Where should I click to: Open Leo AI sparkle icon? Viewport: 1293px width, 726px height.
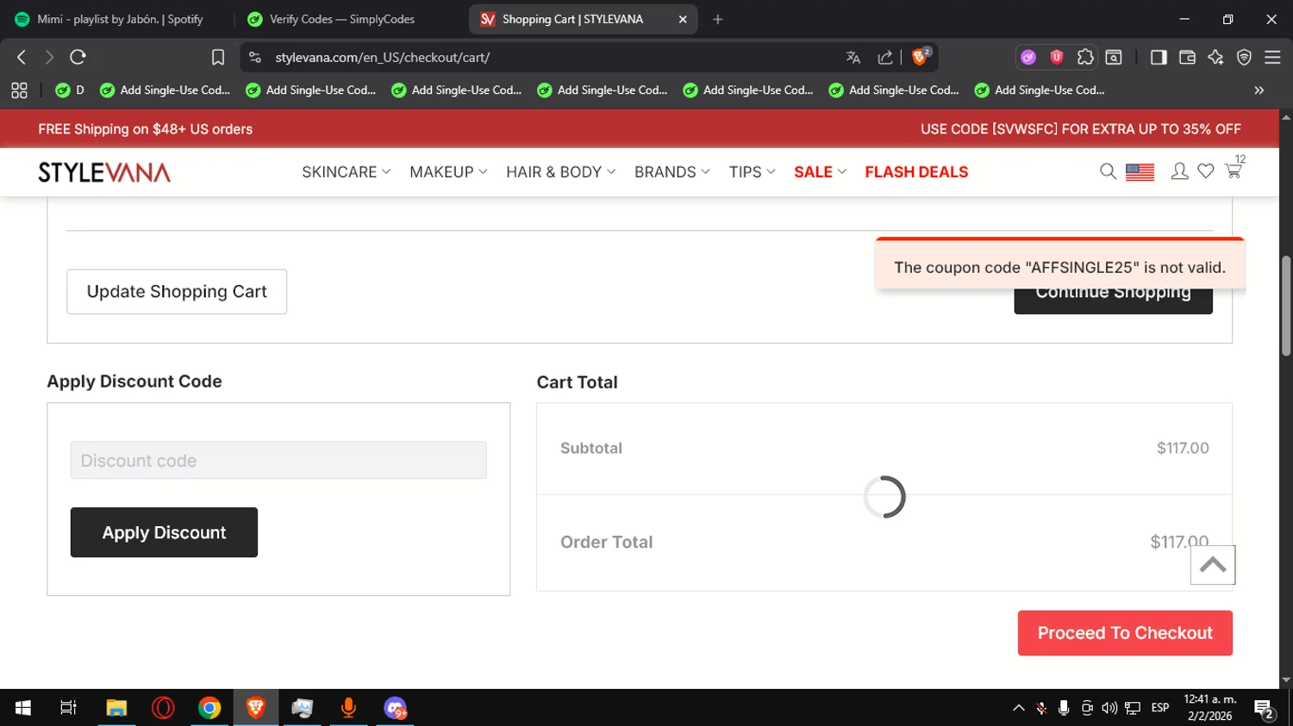[1215, 57]
